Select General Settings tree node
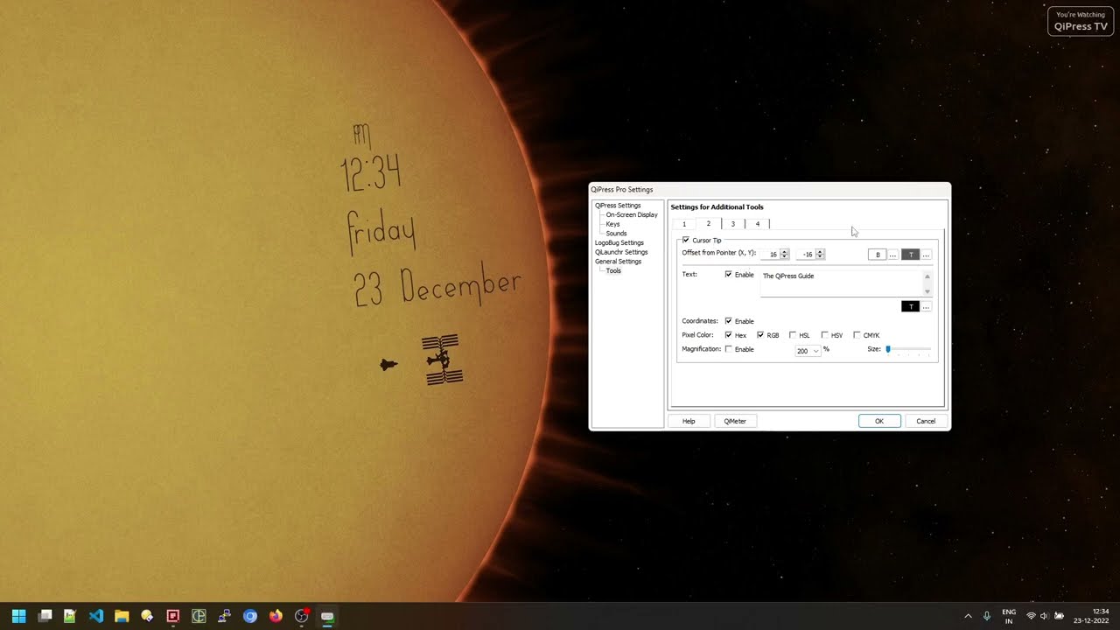 (x=618, y=262)
